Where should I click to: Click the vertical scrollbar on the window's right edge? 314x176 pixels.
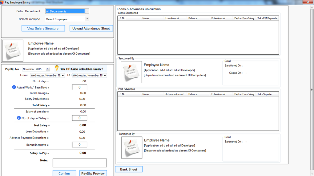[x=312, y=90]
